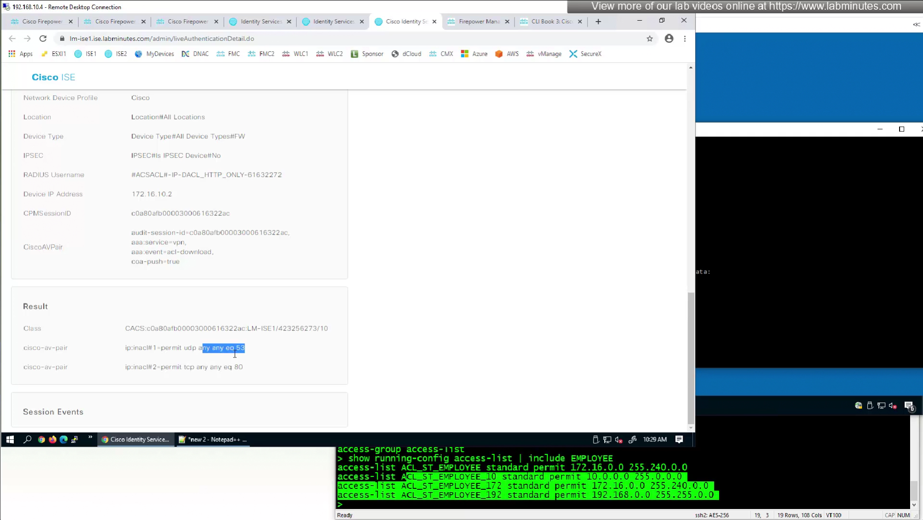Open Chrome's three-dot menu
The height and width of the screenshot is (520, 923).
685,39
